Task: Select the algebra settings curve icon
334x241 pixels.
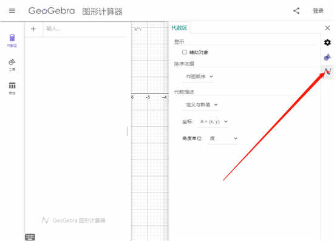Action: pos(327,71)
